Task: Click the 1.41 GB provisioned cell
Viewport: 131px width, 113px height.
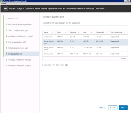Action: point(98,37)
